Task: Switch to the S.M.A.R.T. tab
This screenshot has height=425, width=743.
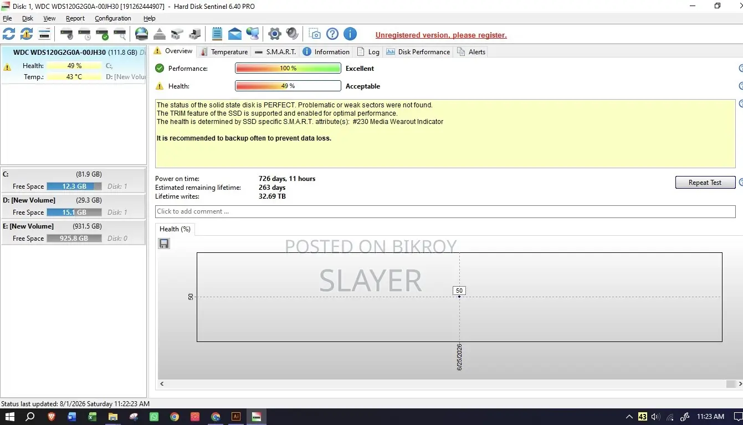Action: click(x=275, y=52)
